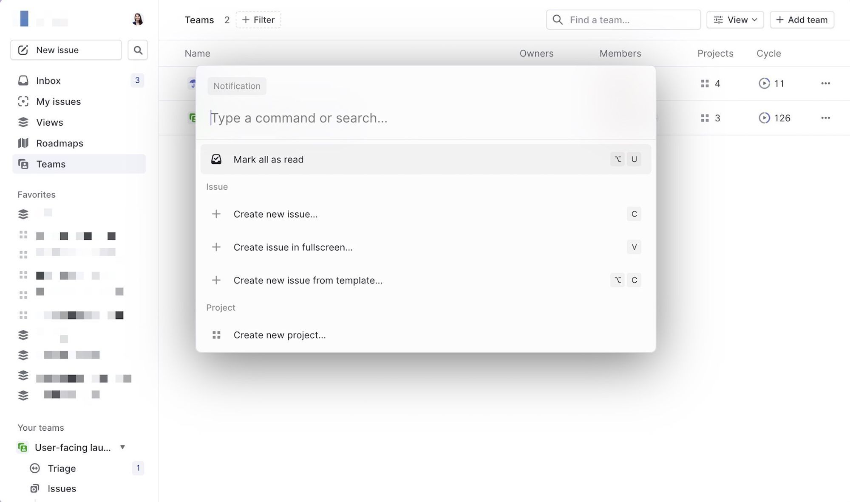The image size is (850, 502).
Task: Open My issues in sidebar
Action: (x=58, y=101)
